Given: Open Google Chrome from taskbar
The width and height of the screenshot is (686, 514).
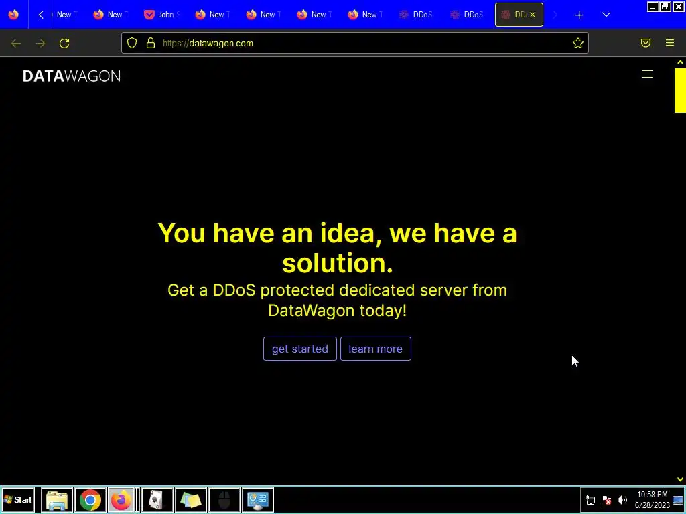Looking at the screenshot, I should click(90, 499).
